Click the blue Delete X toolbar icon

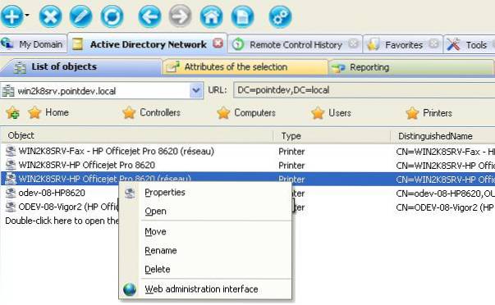[50, 16]
